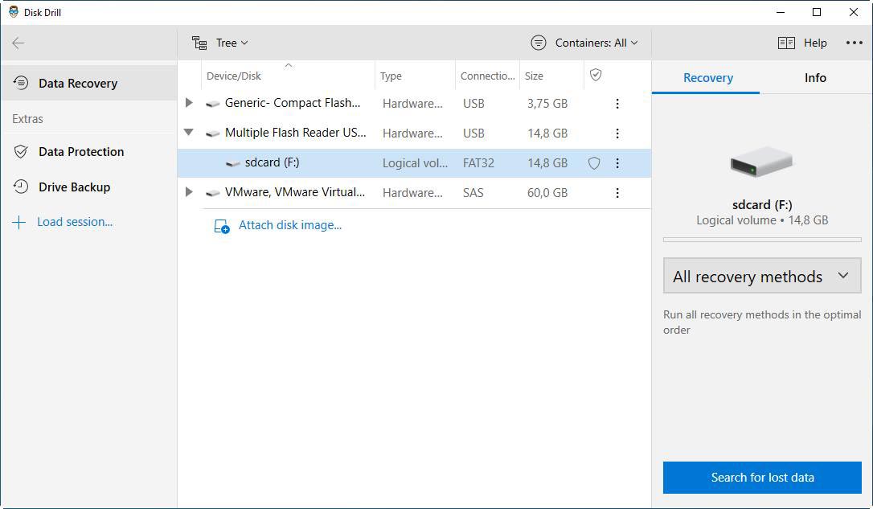Open the Tree view mode dropdown
Image resolution: width=873 pixels, height=509 pixels.
coord(220,43)
